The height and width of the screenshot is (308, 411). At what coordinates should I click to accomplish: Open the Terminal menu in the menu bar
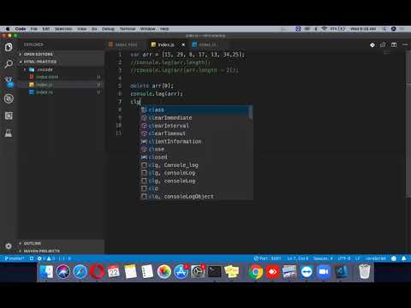pos(128,29)
